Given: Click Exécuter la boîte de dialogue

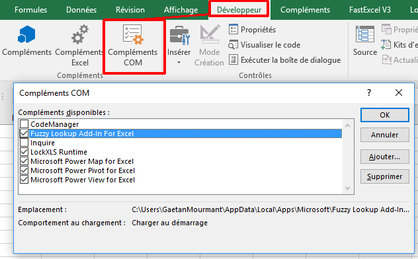Looking at the screenshot, I should pyautogui.click(x=284, y=60).
